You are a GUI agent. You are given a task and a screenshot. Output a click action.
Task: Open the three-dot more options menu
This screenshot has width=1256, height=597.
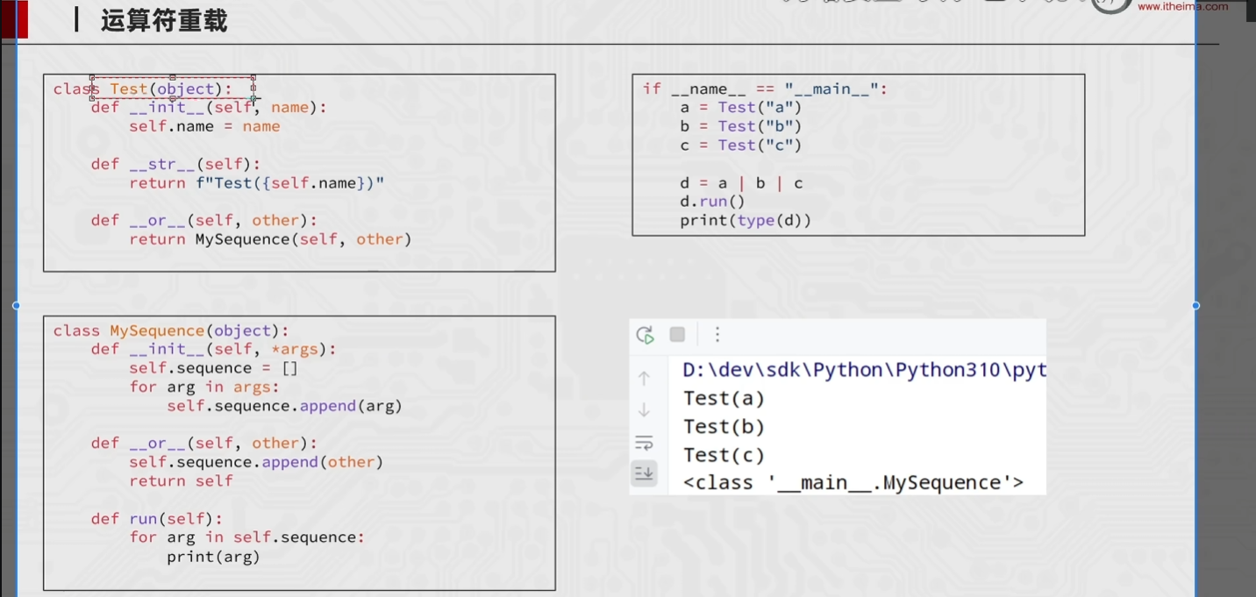click(717, 334)
